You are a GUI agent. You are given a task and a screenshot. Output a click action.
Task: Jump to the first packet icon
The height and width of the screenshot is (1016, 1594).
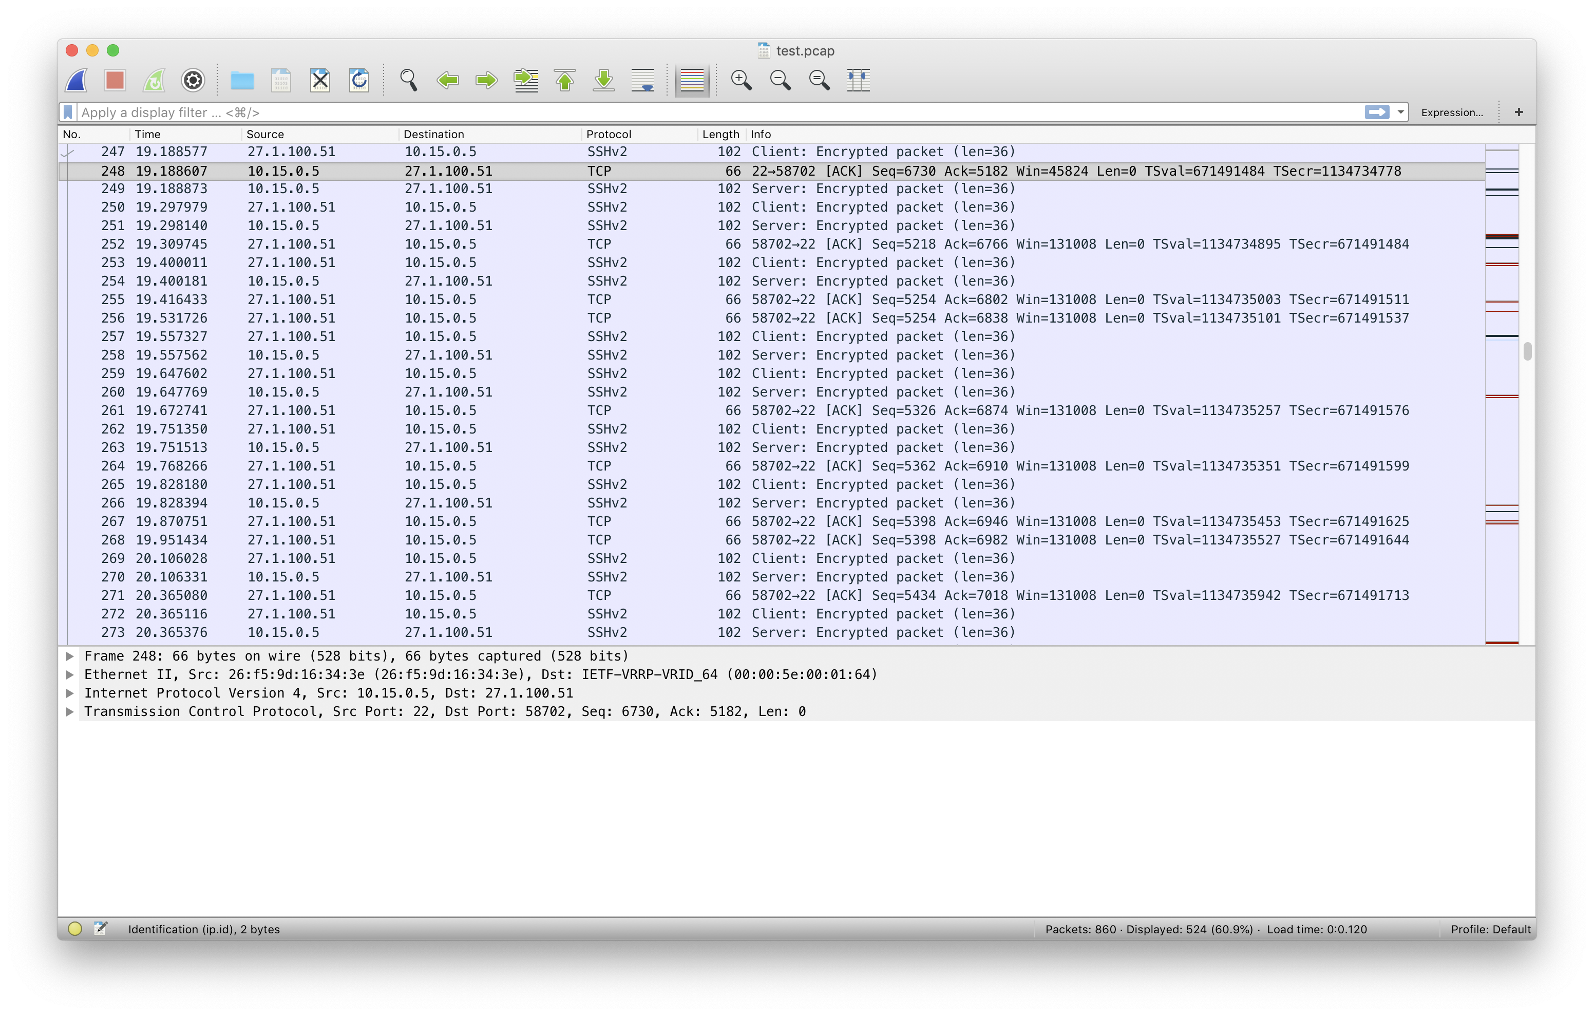tap(565, 81)
